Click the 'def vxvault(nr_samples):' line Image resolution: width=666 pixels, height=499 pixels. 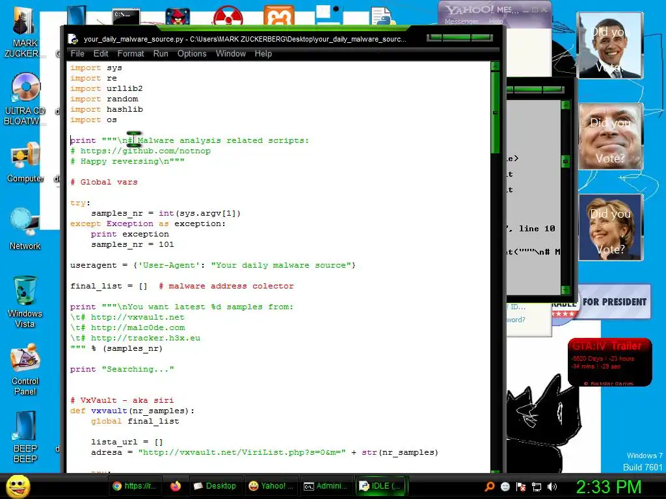pos(132,411)
